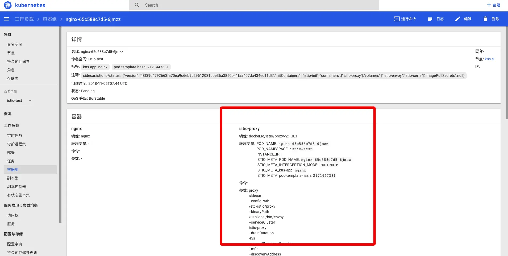Open 配置字典 in the sidebar
The height and width of the screenshot is (256, 508).
[x=15, y=244]
